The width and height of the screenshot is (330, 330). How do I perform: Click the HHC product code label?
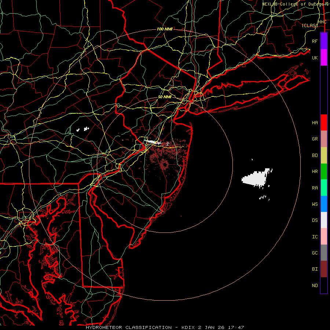(x=322, y=22)
